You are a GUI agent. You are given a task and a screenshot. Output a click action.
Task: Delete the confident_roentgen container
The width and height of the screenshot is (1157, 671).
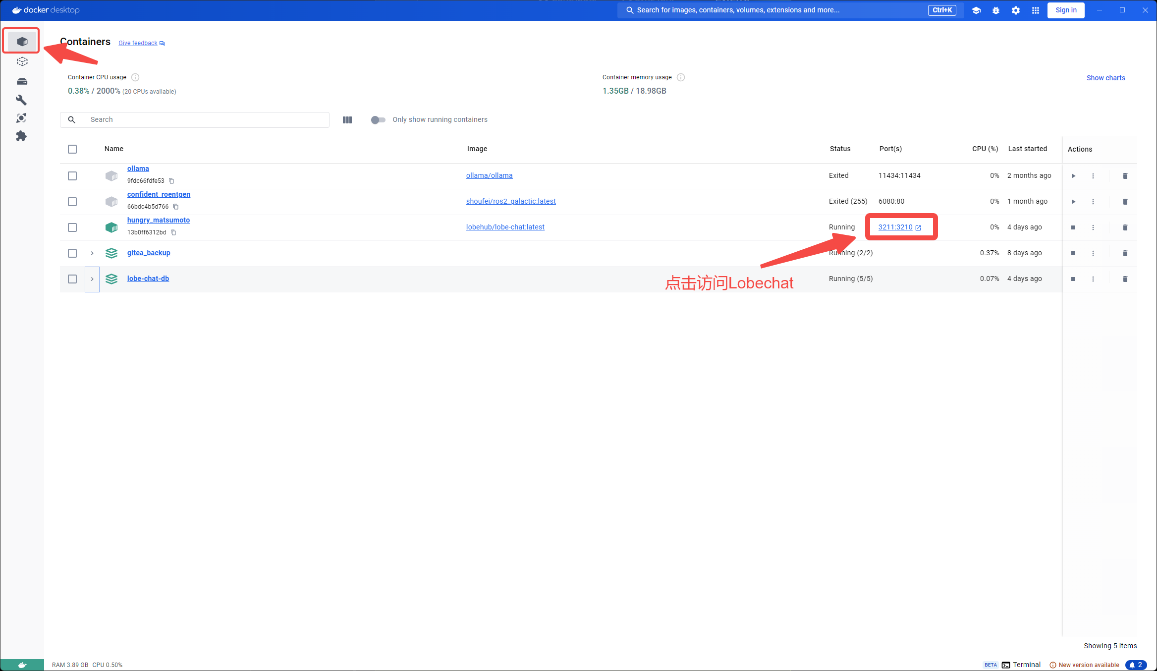1125,202
